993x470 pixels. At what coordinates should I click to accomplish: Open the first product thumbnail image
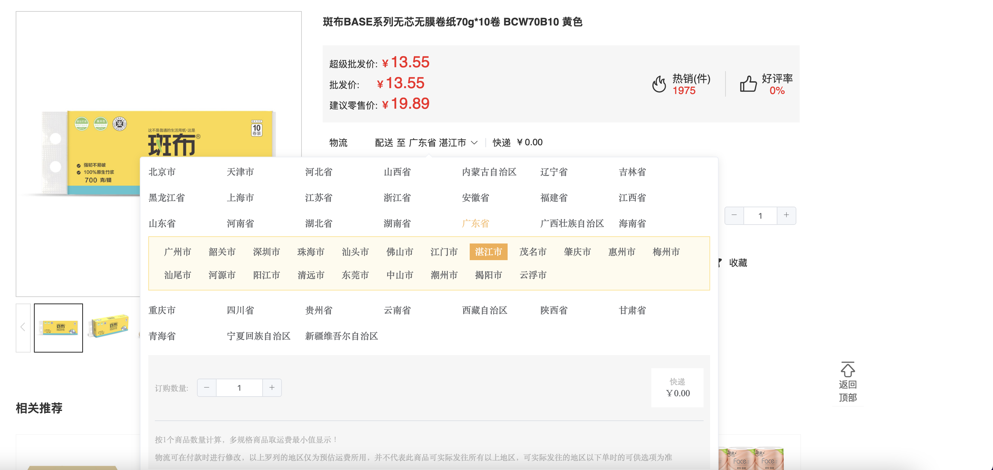(x=58, y=328)
